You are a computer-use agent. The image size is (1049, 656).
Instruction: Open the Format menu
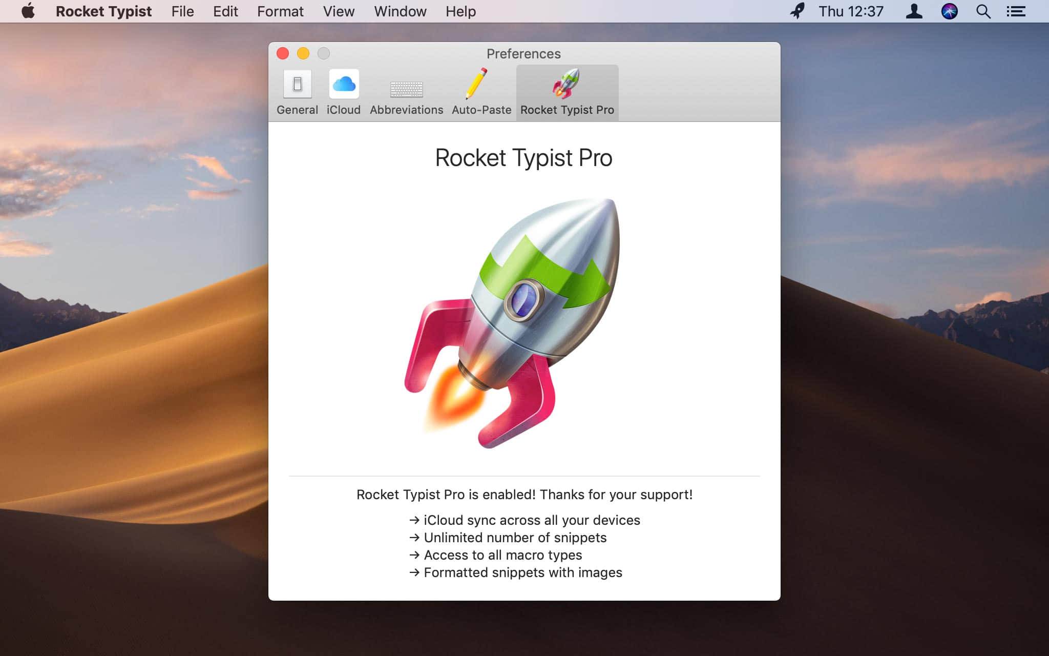[280, 11]
